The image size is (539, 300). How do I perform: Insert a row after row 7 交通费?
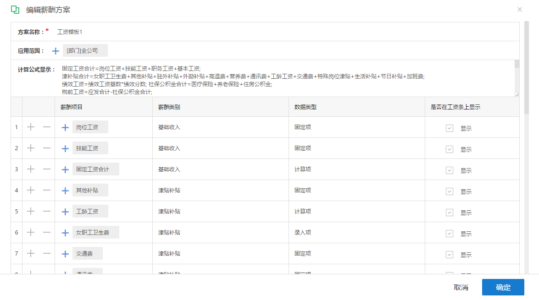(x=31, y=253)
